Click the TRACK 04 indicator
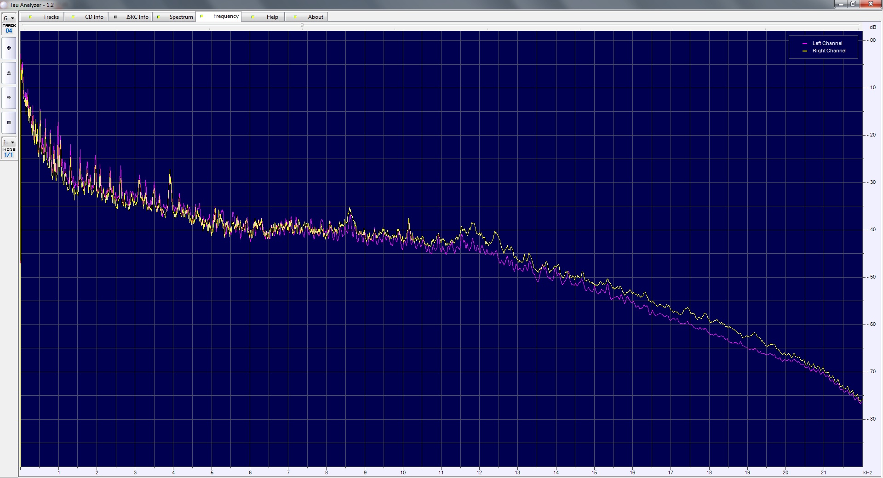 coord(9,28)
